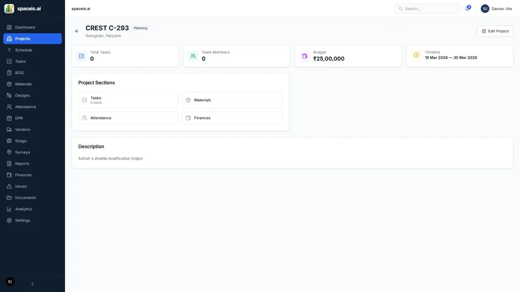Viewport: 520px width, 292px height.
Task: Click the Description heading
Action: 91,146
